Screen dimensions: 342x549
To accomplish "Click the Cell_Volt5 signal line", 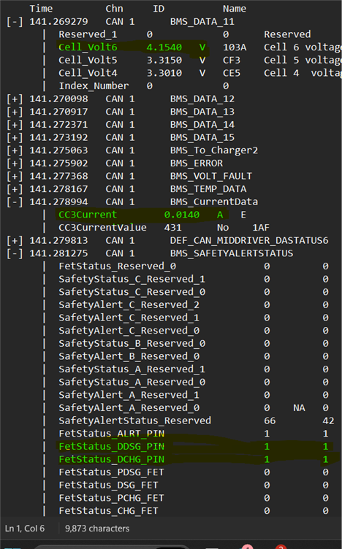I will [150, 60].
